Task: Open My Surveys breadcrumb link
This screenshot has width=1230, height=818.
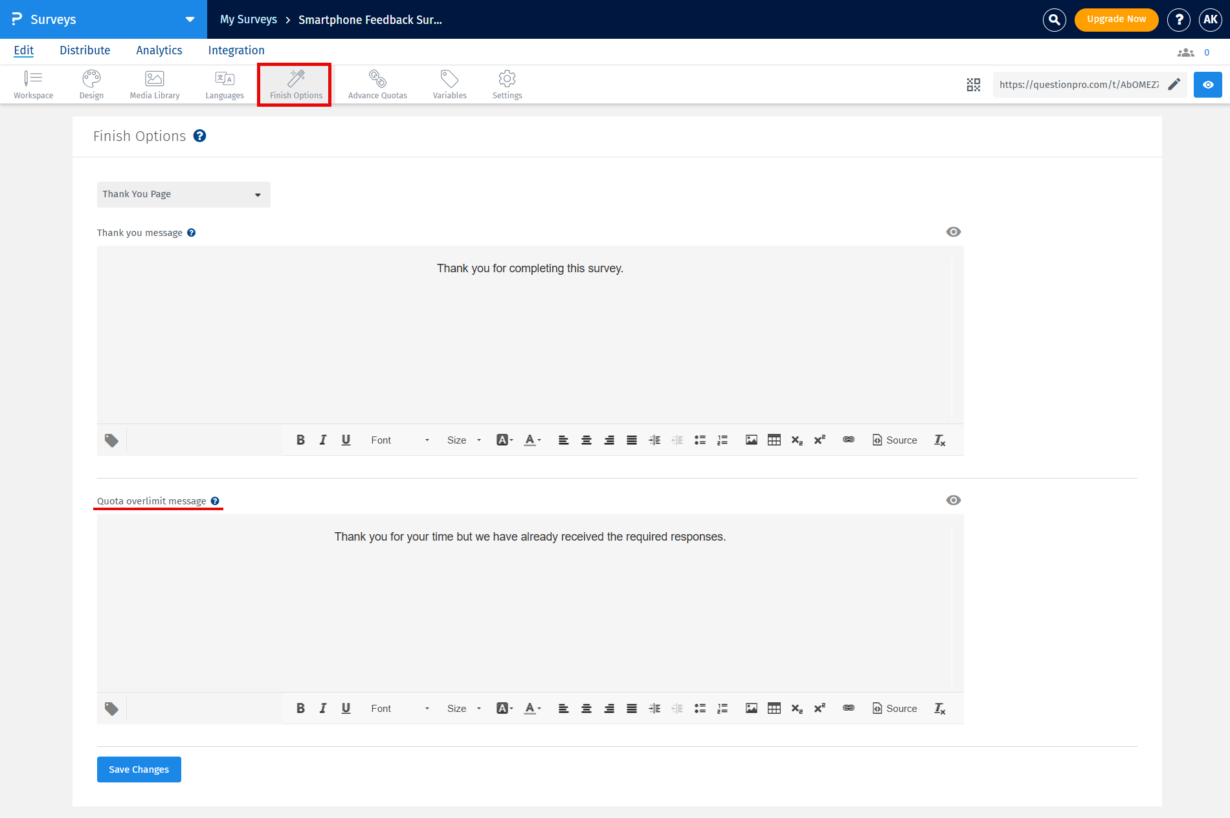Action: pyautogui.click(x=248, y=19)
